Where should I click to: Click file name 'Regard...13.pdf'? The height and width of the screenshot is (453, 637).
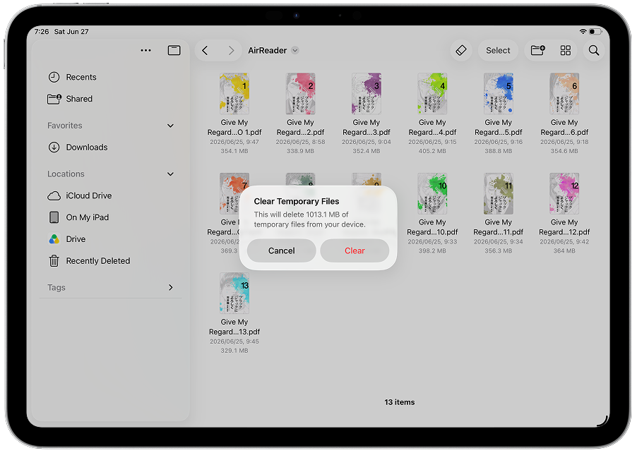click(x=234, y=332)
